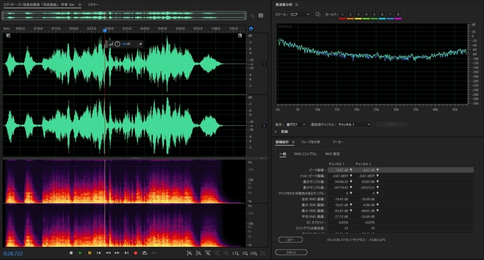484x260 pixels.
Task: Toggle hold button 8
Action: point(398,15)
